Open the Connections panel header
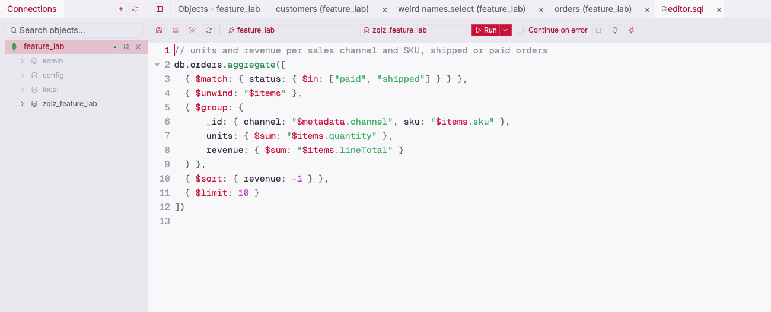The width and height of the screenshot is (771, 312). (32, 9)
